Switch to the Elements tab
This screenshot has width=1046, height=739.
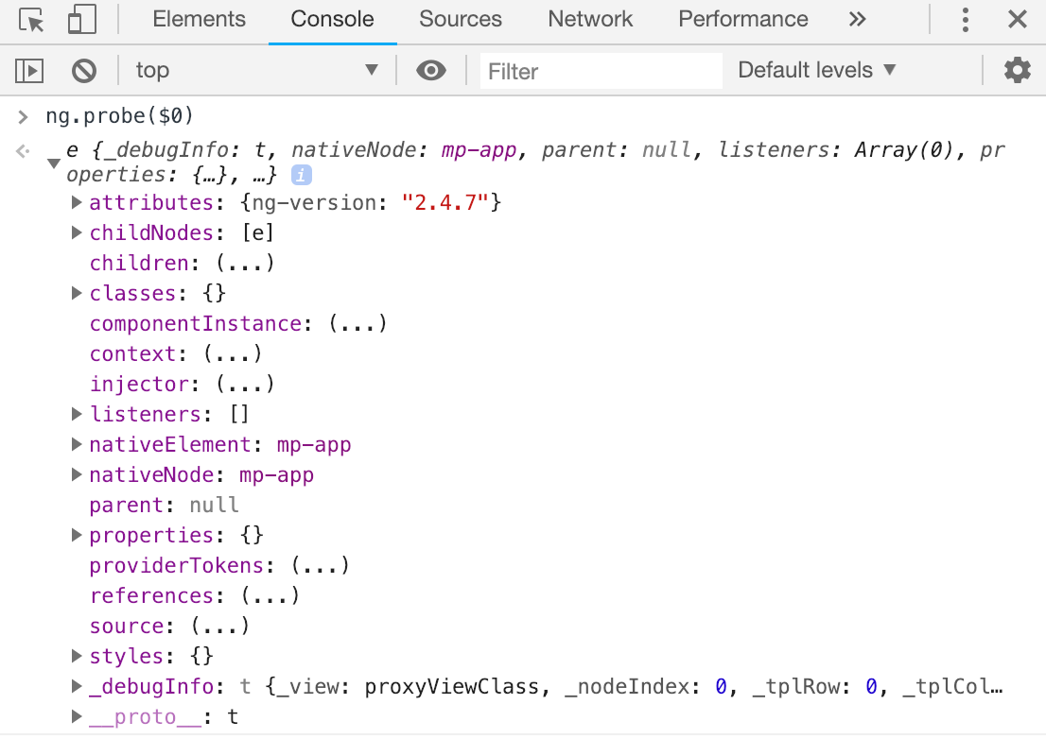199,20
